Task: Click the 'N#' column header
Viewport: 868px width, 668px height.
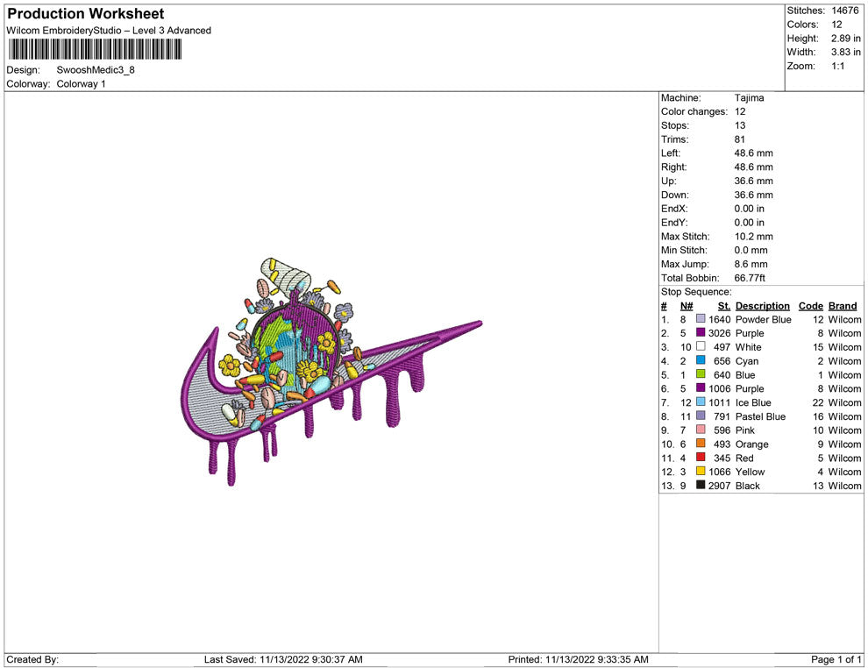Action: [x=687, y=305]
